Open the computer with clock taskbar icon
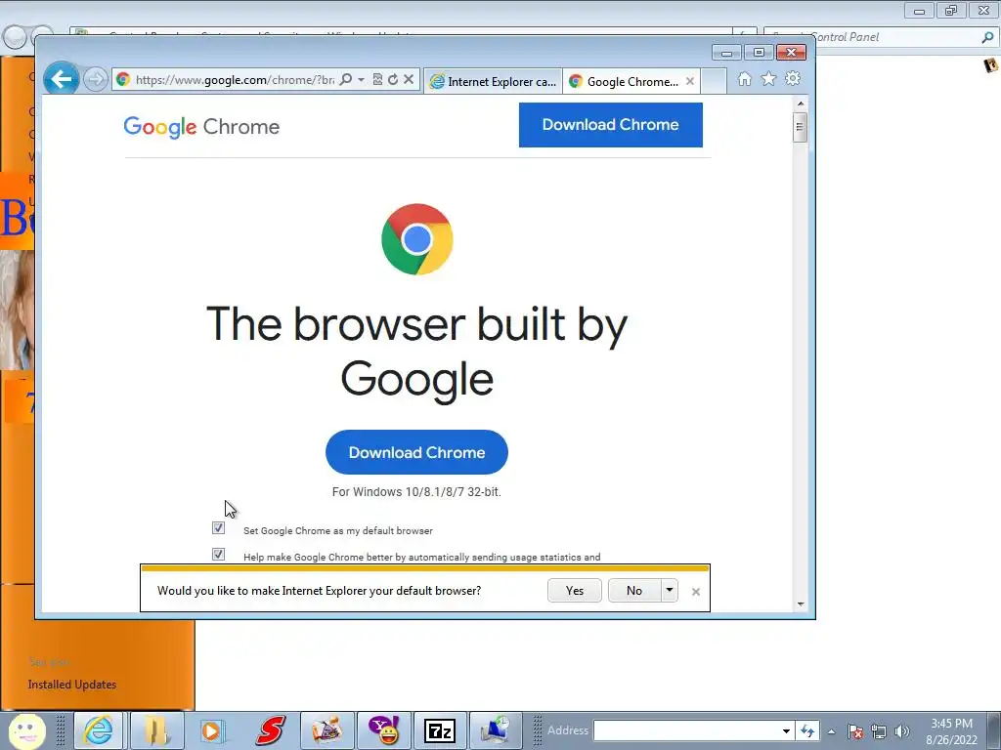 pyautogui.click(x=496, y=730)
